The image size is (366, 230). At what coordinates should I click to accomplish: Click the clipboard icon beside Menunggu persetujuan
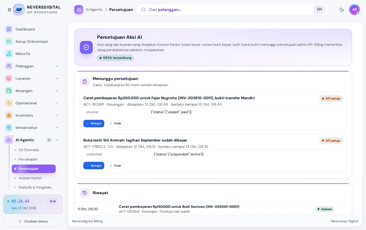(x=85, y=82)
